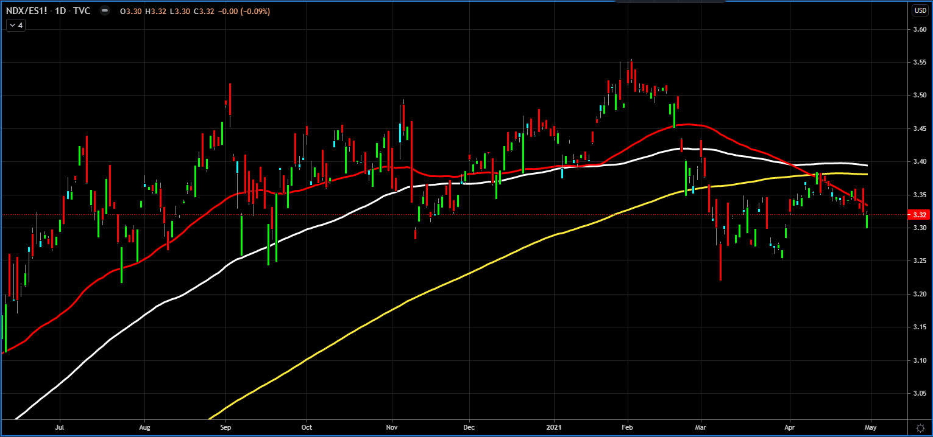Click the 3.40 price scale label
This screenshot has width=933, height=437.
(920, 162)
